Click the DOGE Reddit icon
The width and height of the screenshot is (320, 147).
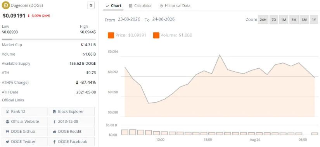[x=54, y=132]
